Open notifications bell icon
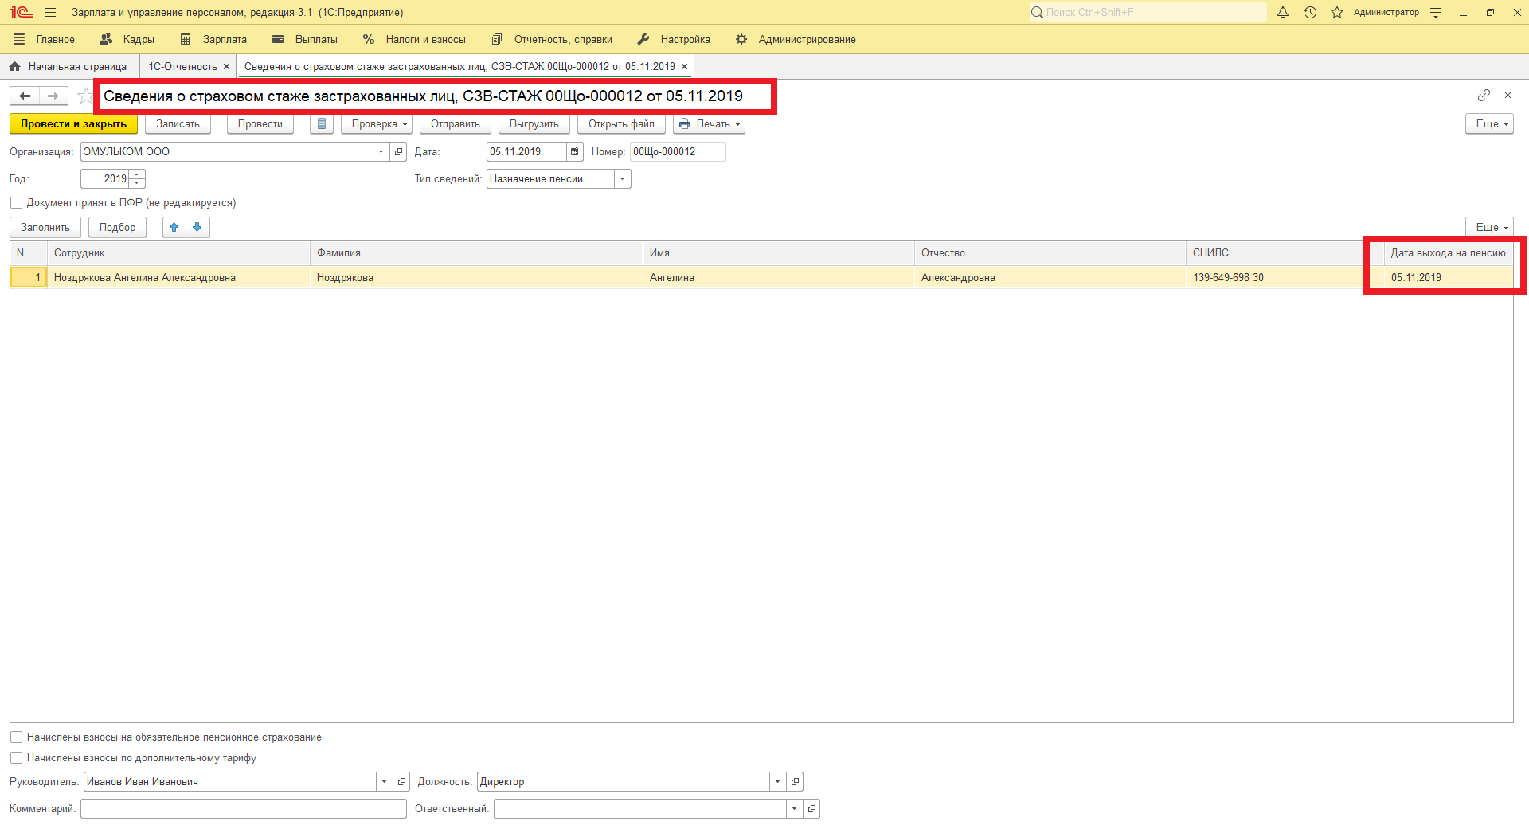This screenshot has width=1529, height=825. coord(1283,13)
